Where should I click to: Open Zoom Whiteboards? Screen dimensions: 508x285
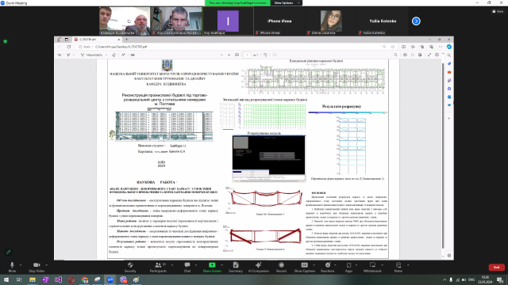point(372,267)
